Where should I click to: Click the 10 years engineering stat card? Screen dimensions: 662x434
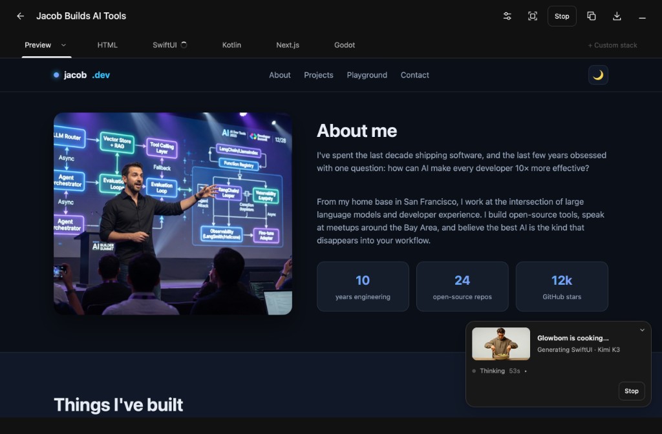[363, 286]
